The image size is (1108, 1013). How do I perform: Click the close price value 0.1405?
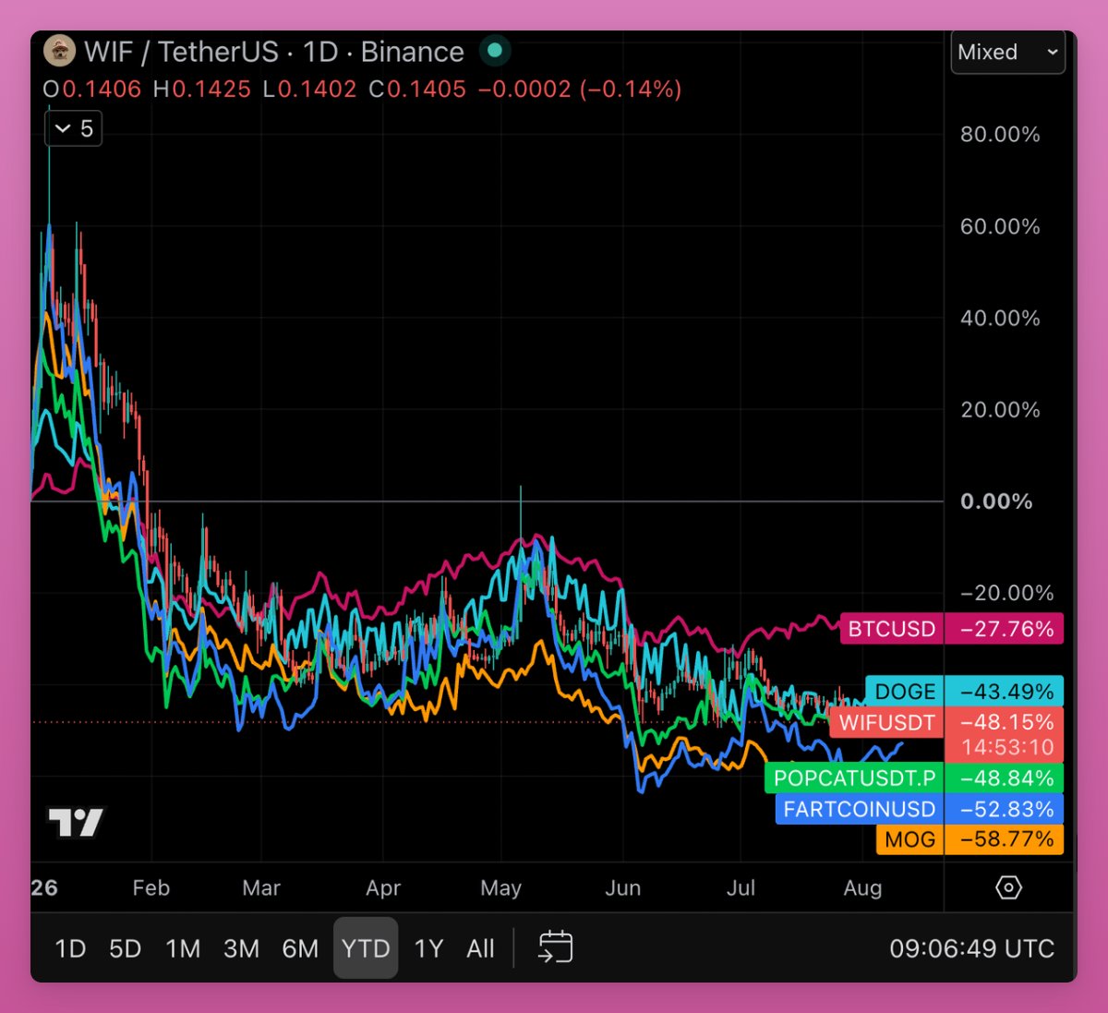(x=427, y=90)
